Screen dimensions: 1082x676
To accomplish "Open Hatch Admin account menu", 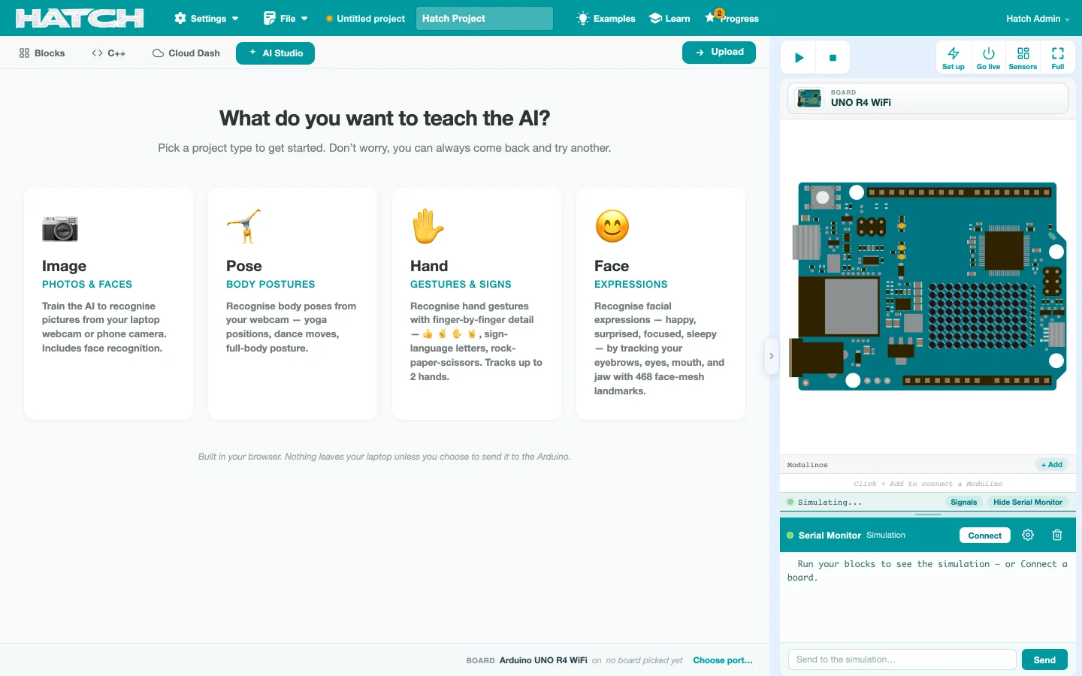I will click(1038, 18).
